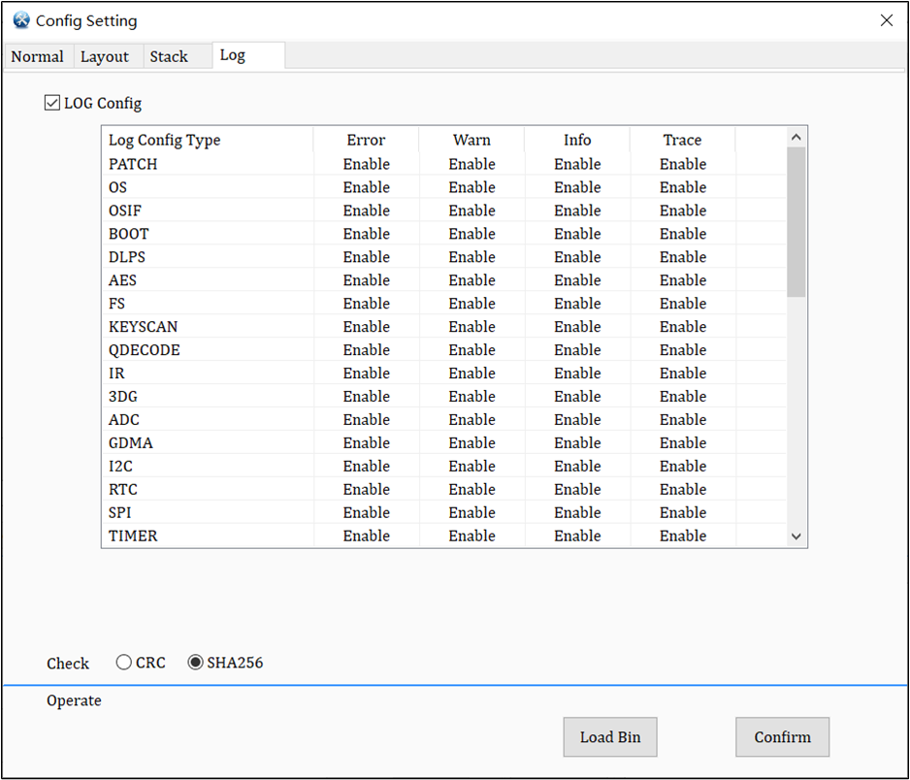Screen dimensions: 910x780
Task: Click the Config Setting title bar icon
Action: [x=20, y=20]
